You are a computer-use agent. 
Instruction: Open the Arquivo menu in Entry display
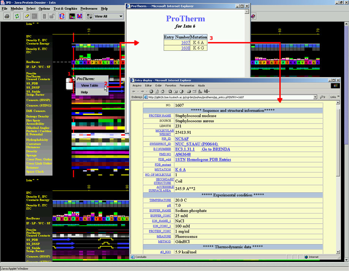click(137, 86)
